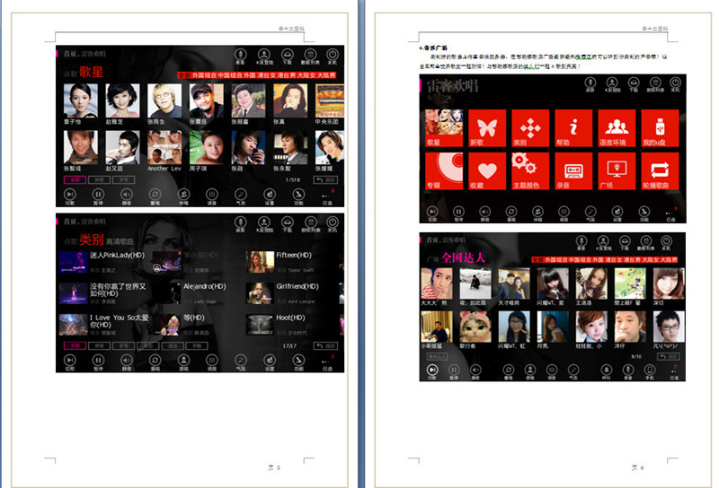Click the 关机 power icon on the main menu screen
This screenshot has height=488, width=719.
(675, 84)
